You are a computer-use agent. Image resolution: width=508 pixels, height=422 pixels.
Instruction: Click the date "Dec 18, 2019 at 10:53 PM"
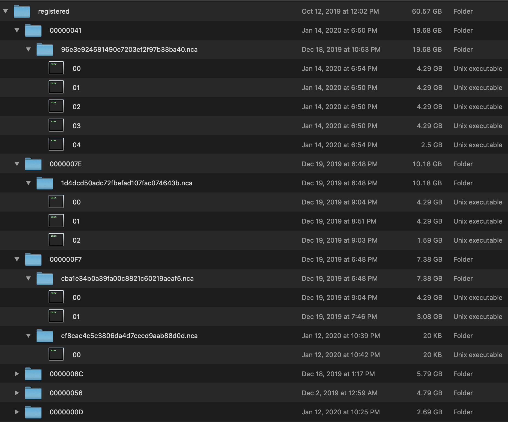(x=341, y=50)
